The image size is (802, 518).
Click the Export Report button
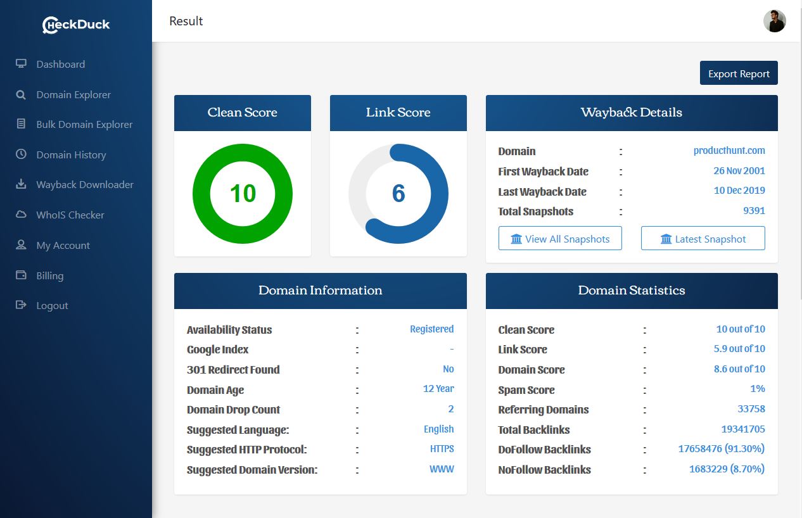739,73
